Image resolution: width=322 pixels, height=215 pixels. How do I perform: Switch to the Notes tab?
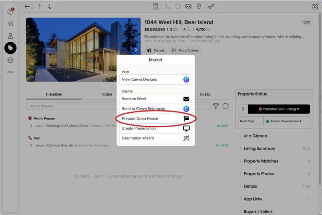point(107,94)
